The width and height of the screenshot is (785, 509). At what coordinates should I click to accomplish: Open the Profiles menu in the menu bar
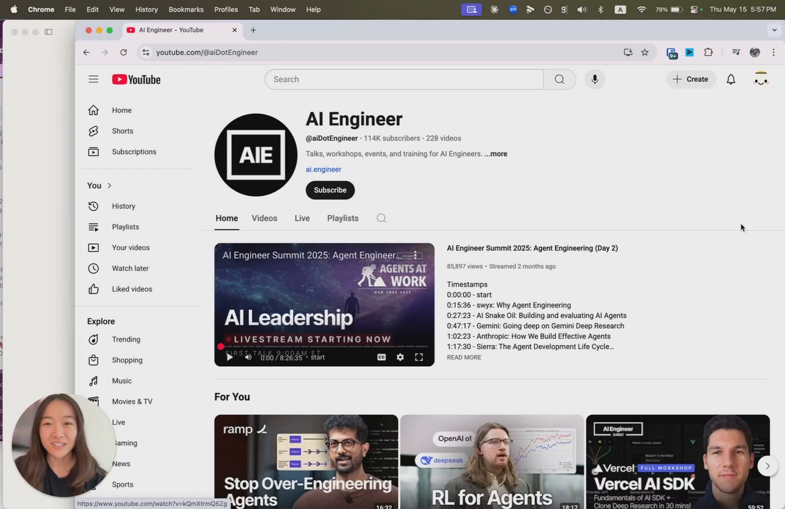[226, 10]
